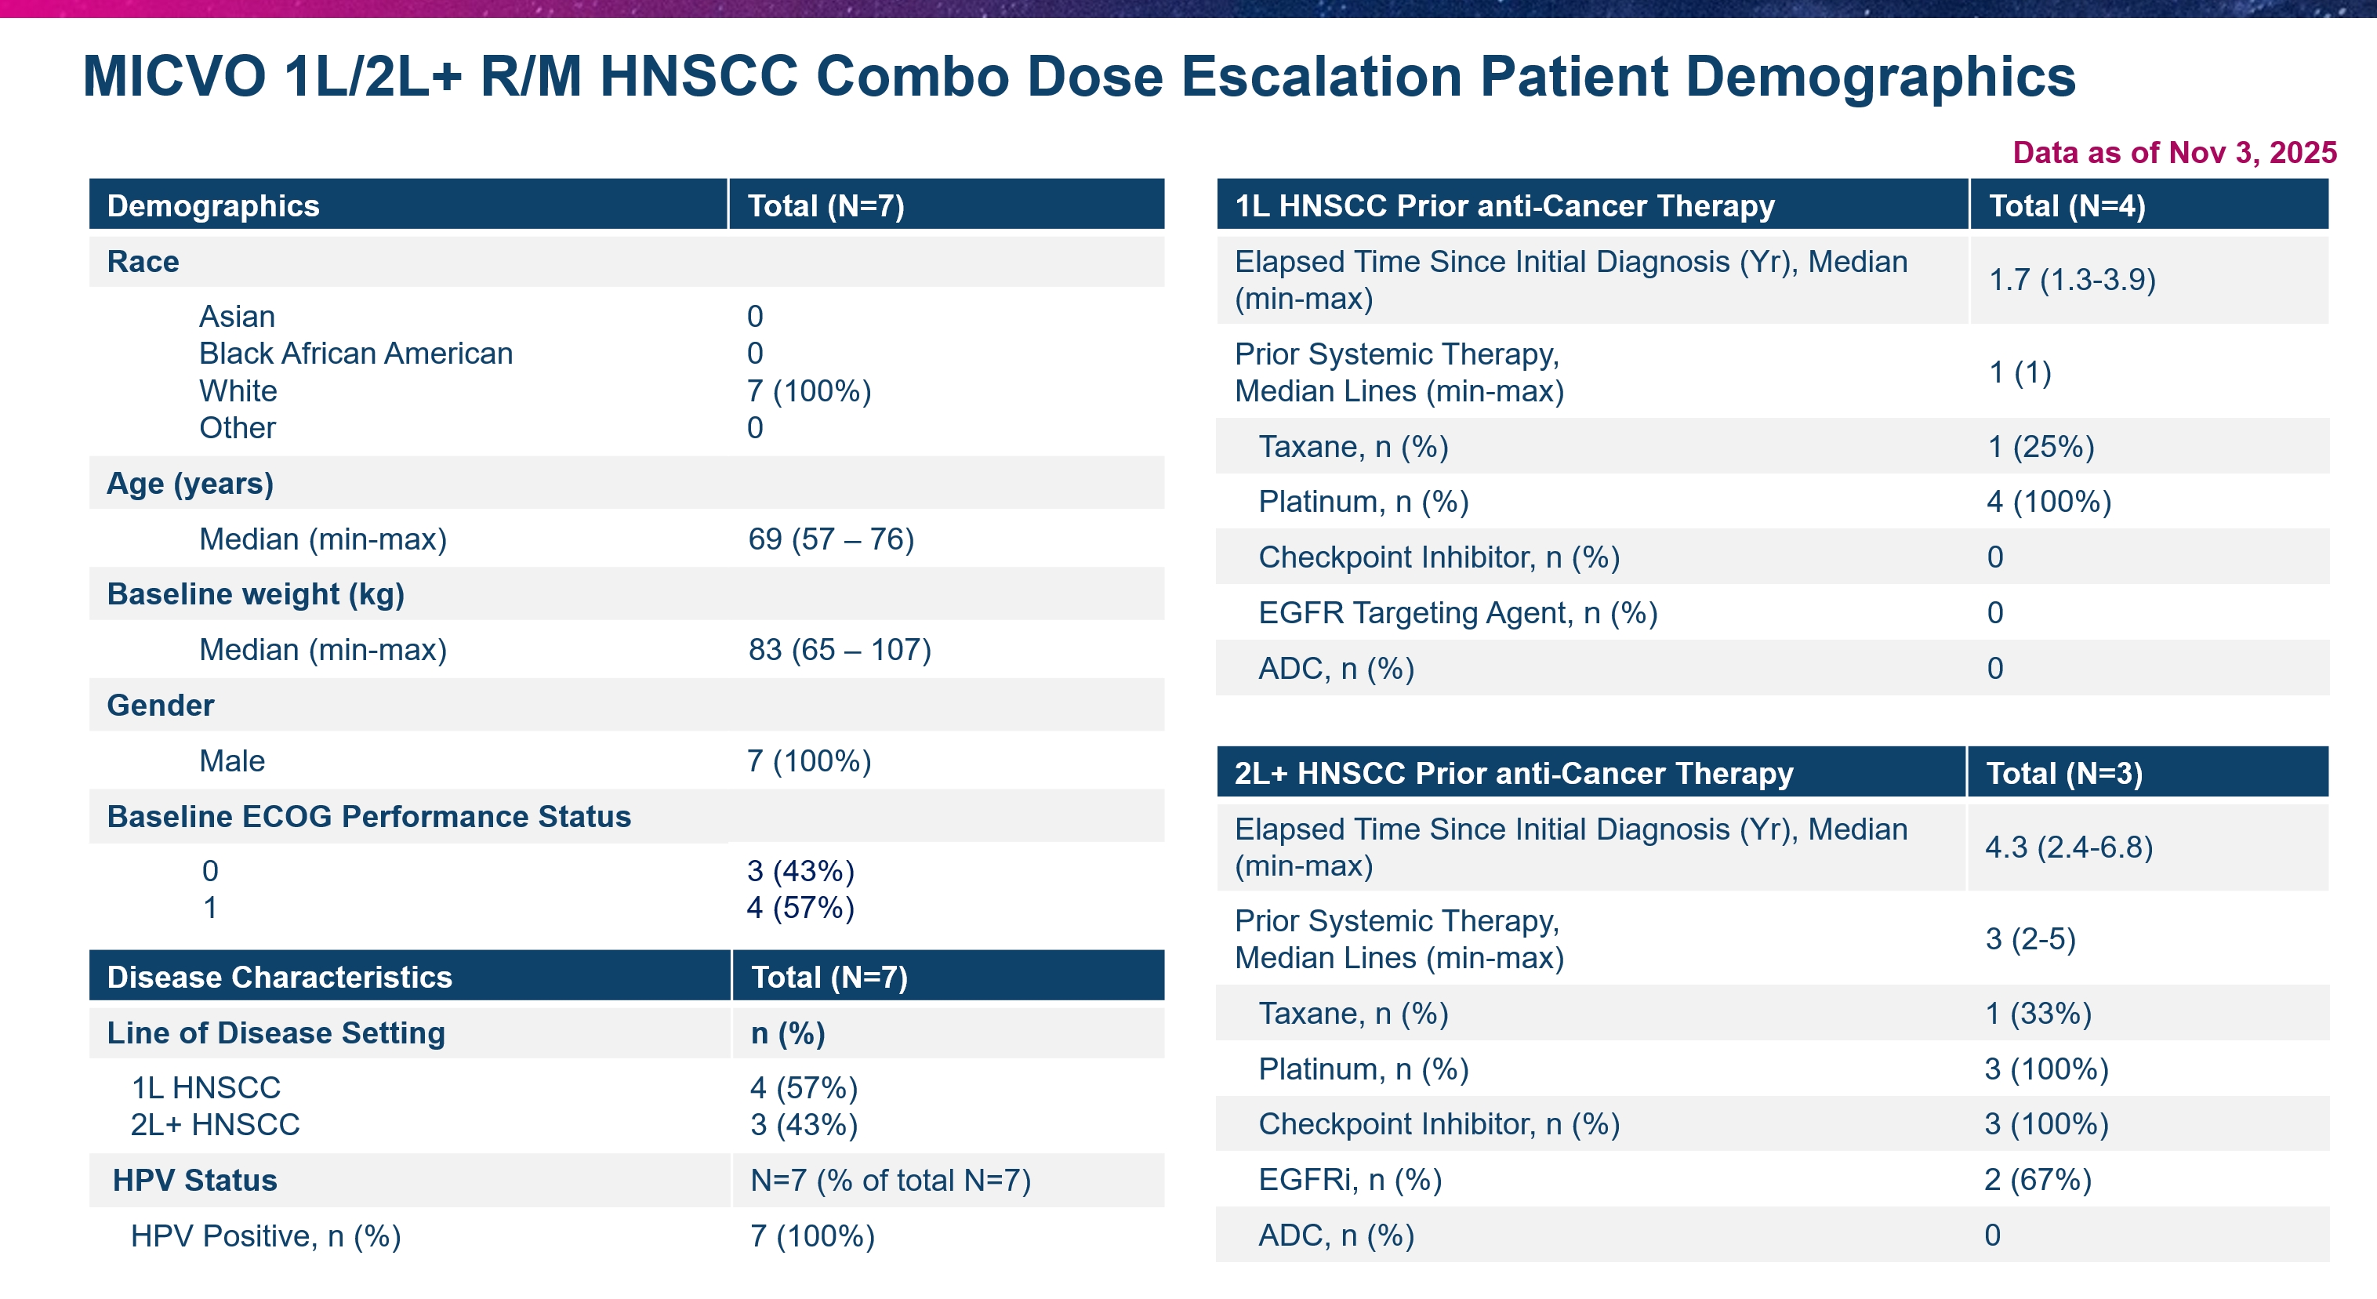Click the Line of Disease Setting row
This screenshot has width=2377, height=1299.
pyautogui.click(x=276, y=1032)
